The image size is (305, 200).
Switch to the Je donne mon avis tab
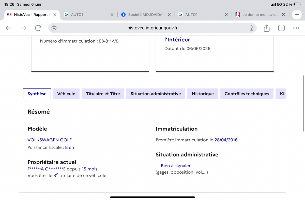click(x=256, y=14)
